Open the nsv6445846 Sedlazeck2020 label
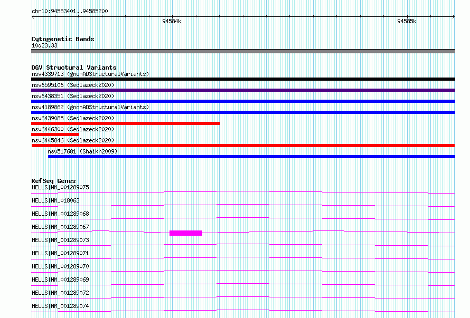The width and height of the screenshot is (470, 318). point(73,140)
